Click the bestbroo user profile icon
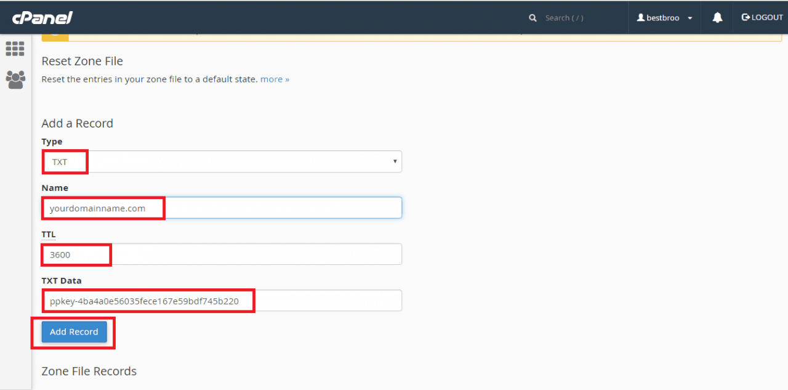788x390 pixels. point(640,18)
